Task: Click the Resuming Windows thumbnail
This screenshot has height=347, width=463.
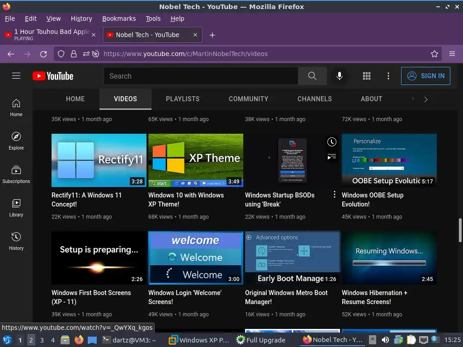Action: 389,258
